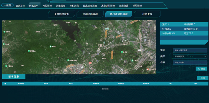
Task: Expand the 类型 dropdown chevron arrow
Action: [x=205, y=57]
